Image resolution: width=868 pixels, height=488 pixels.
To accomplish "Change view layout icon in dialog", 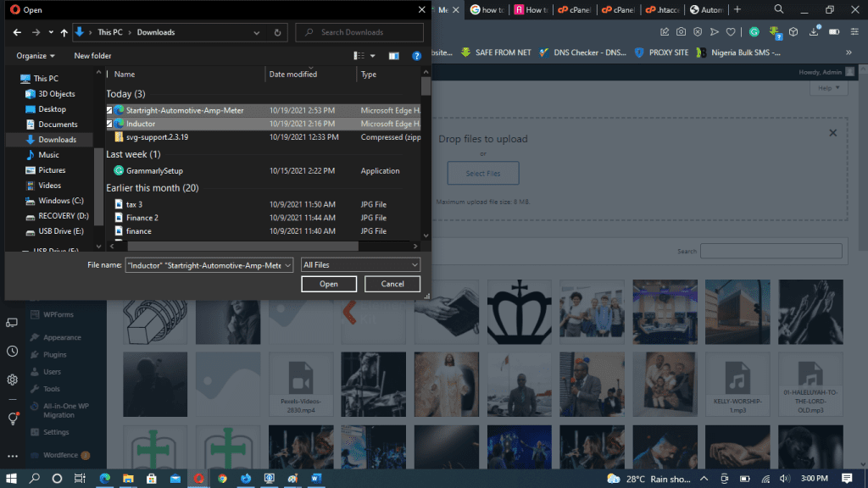I will [359, 56].
